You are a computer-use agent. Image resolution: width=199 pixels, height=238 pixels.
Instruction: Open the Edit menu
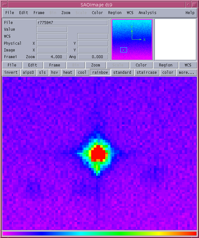[x=24, y=13]
